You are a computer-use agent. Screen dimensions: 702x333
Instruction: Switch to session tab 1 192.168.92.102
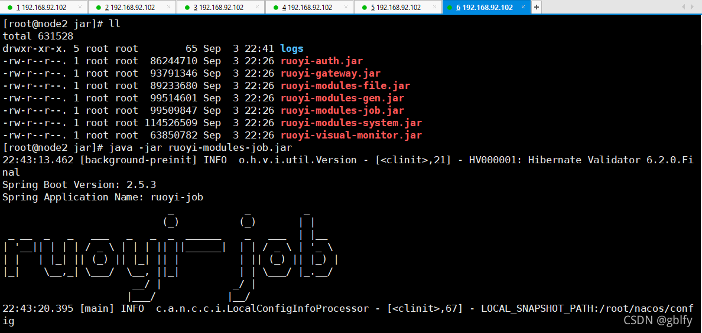pos(44,7)
